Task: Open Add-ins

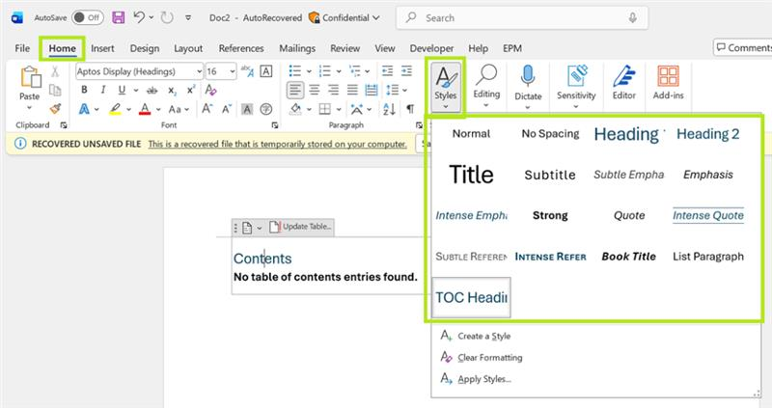Action: (668, 82)
